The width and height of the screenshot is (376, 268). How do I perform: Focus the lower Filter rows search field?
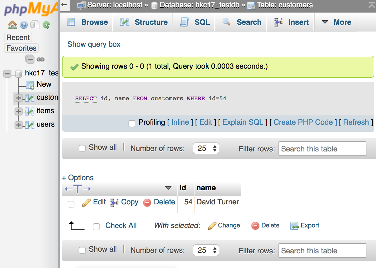point(322,251)
